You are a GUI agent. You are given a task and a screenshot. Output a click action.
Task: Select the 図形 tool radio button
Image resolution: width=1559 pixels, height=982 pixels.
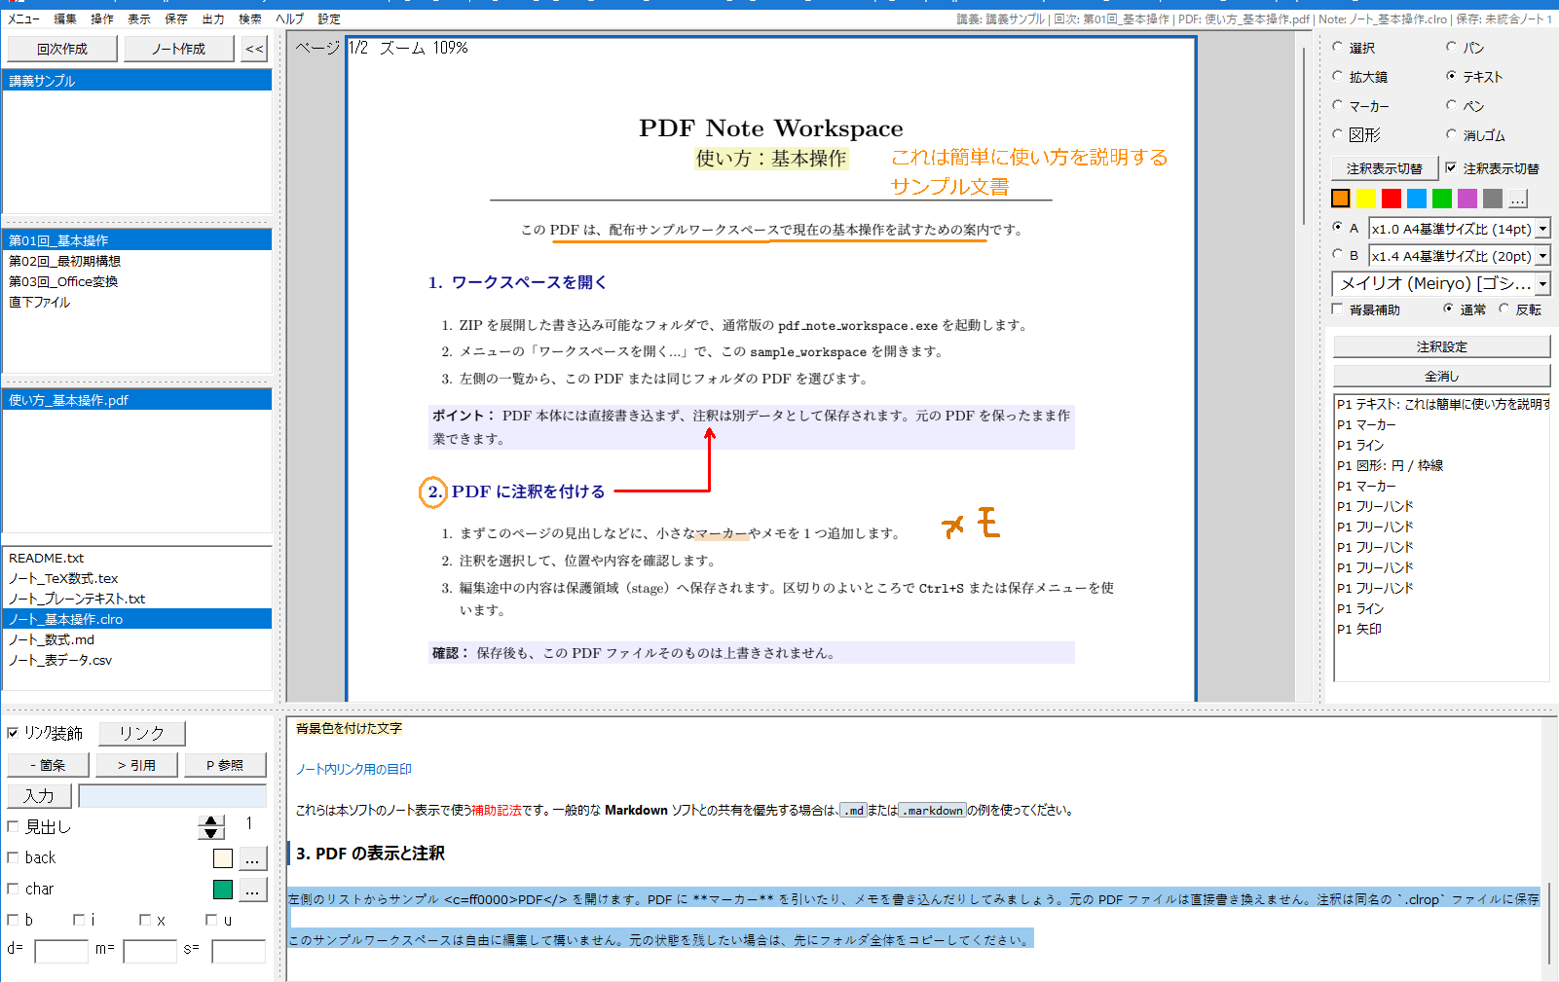click(1338, 134)
